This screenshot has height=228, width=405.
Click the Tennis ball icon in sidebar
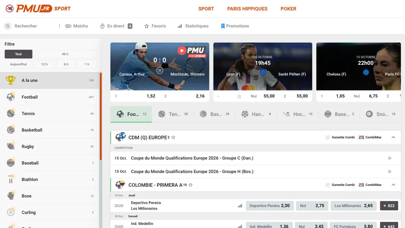click(x=11, y=113)
